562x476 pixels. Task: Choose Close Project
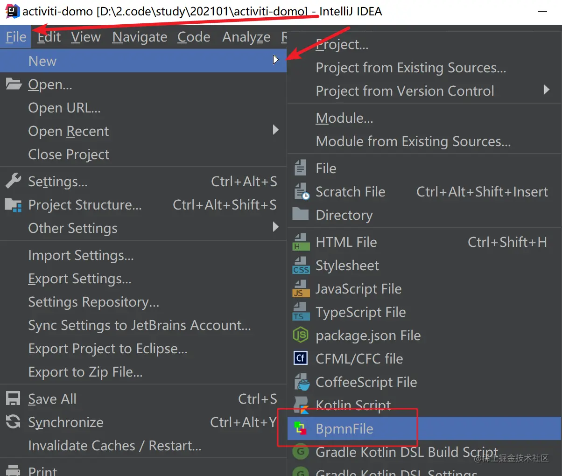tap(143, 154)
